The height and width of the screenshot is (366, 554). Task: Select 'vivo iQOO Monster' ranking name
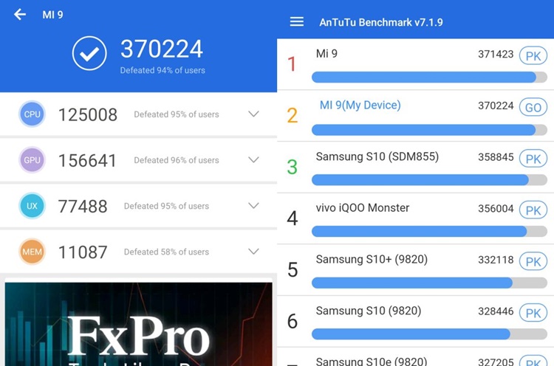(363, 207)
